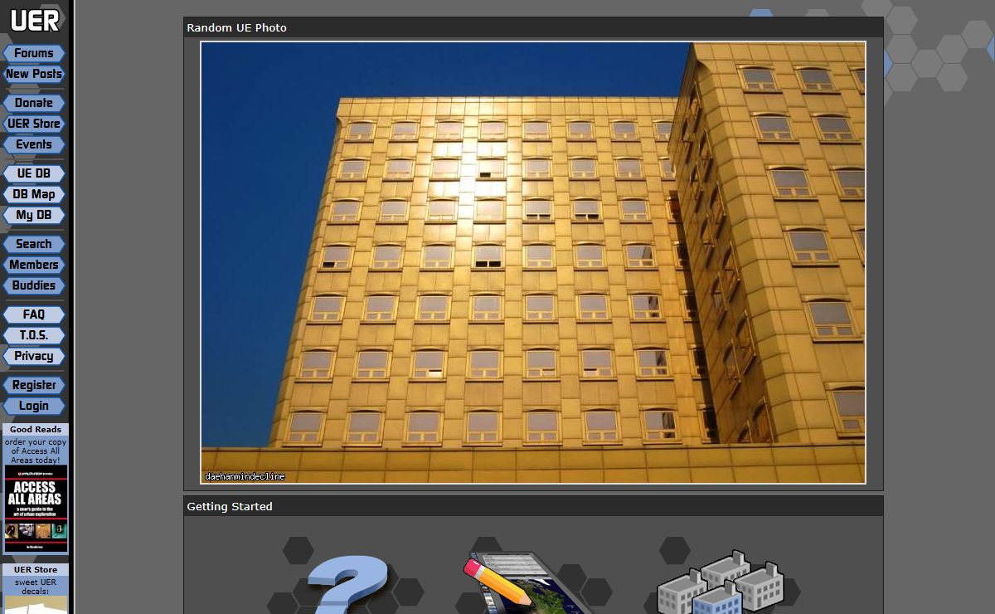Open the UE DB database

click(34, 173)
